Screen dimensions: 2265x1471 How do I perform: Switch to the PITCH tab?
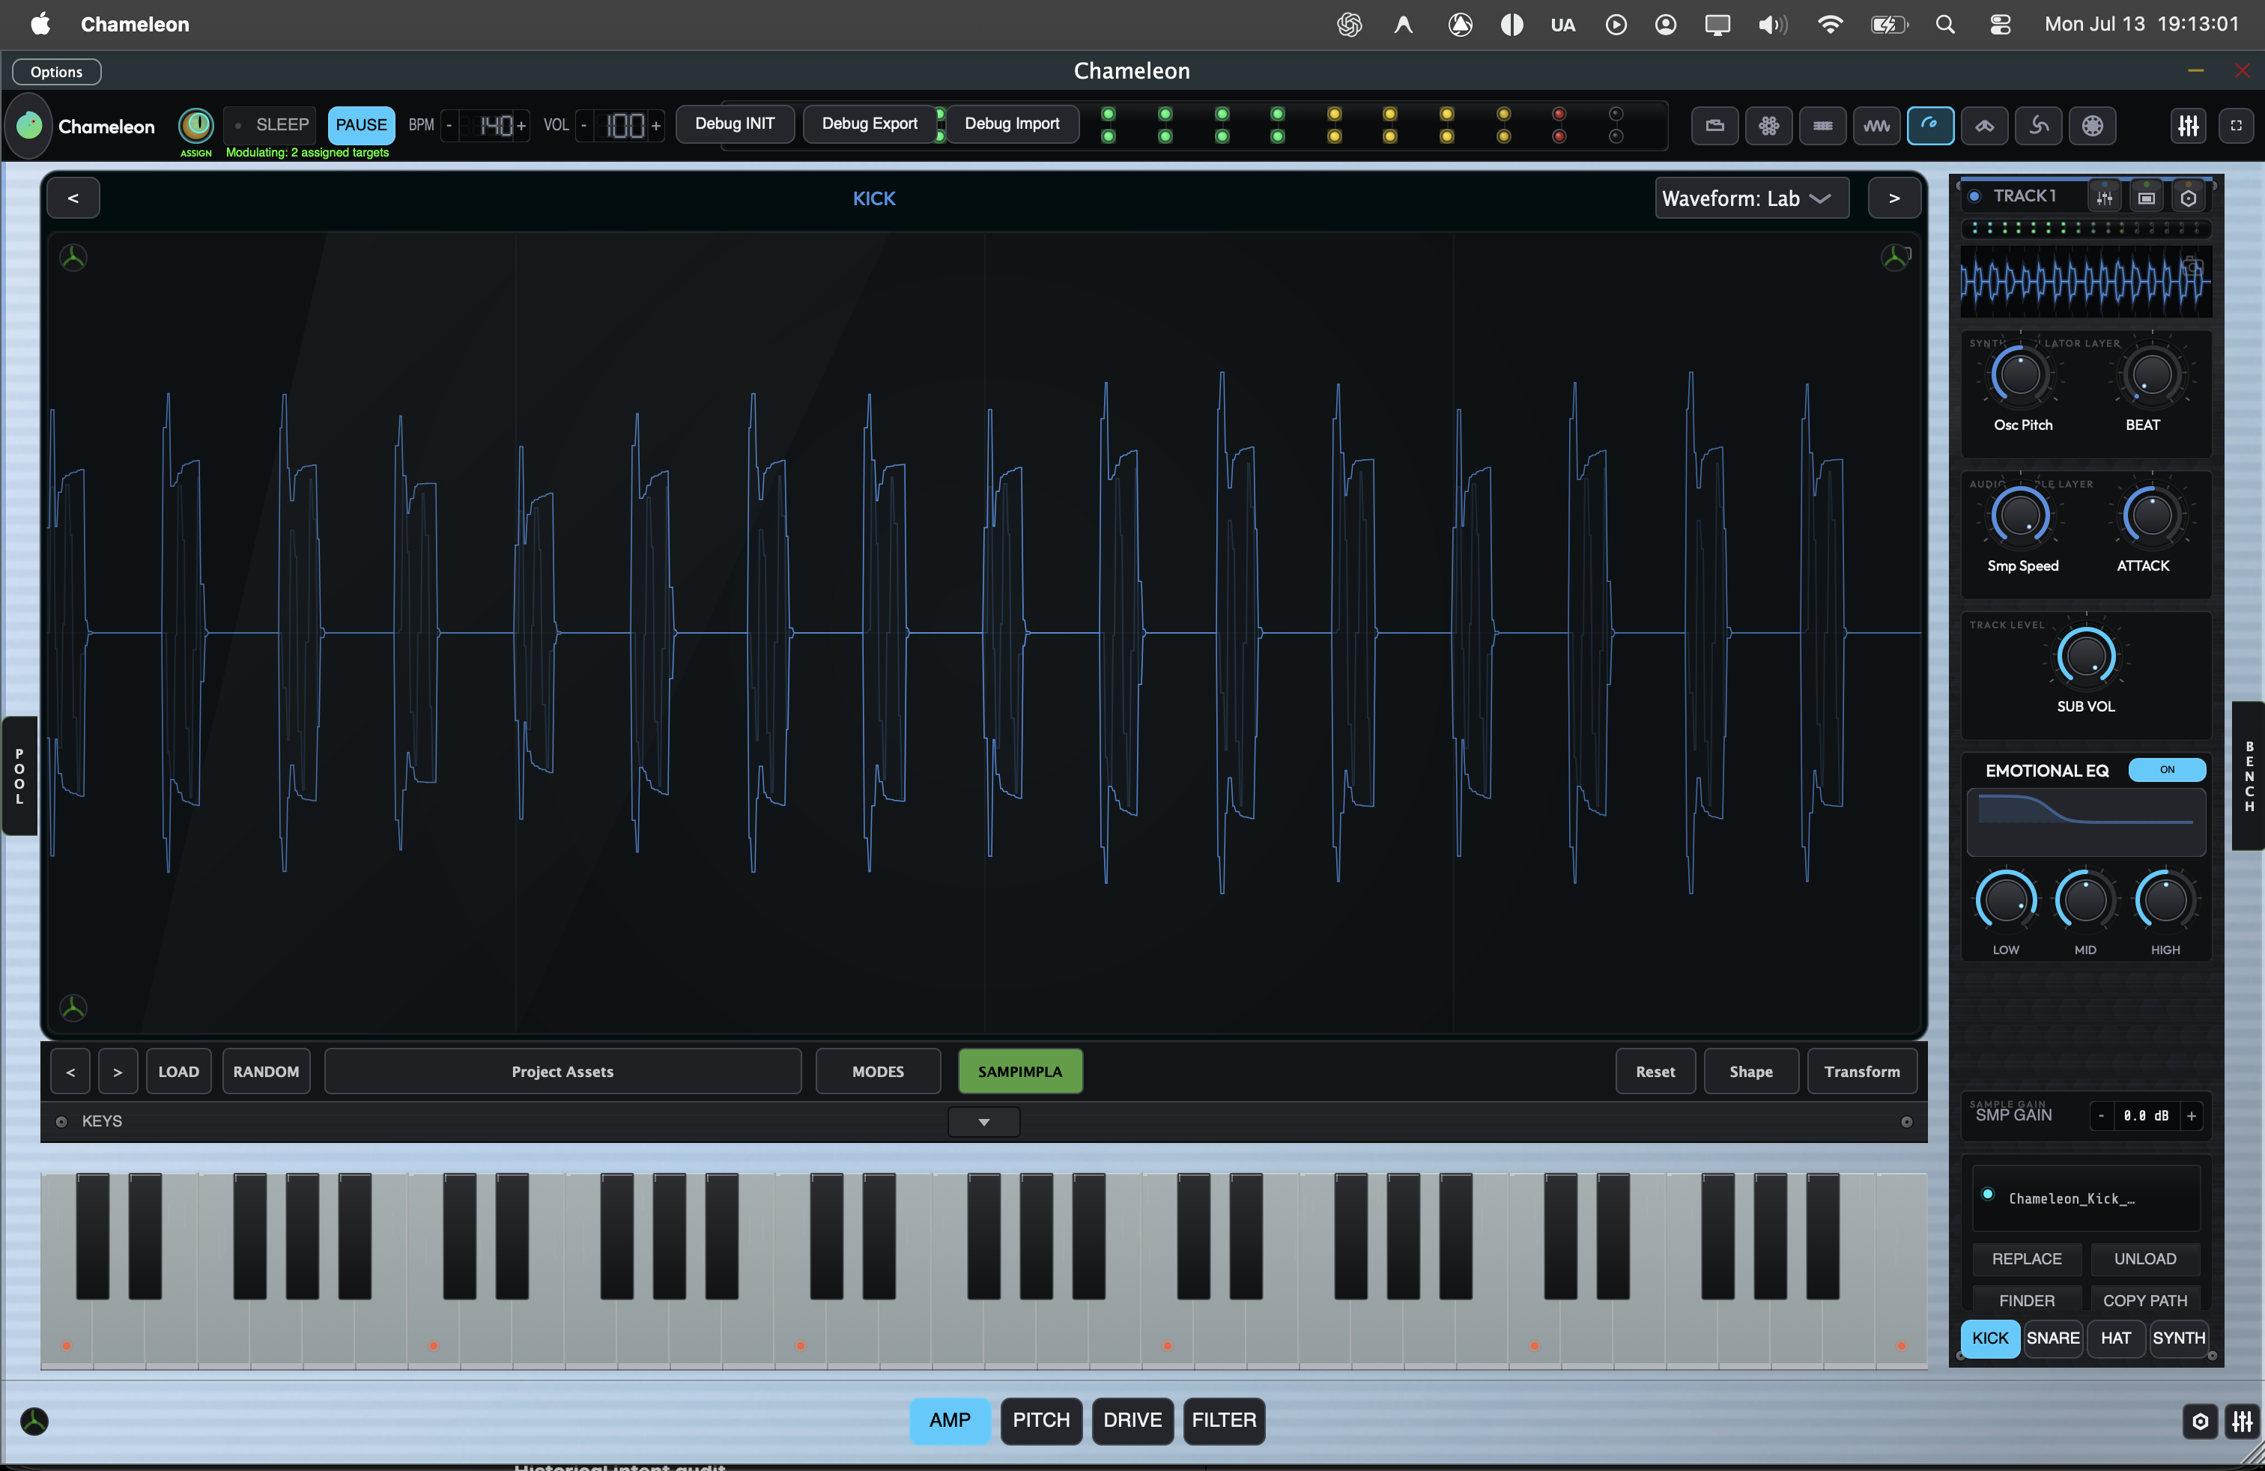(x=1041, y=1421)
